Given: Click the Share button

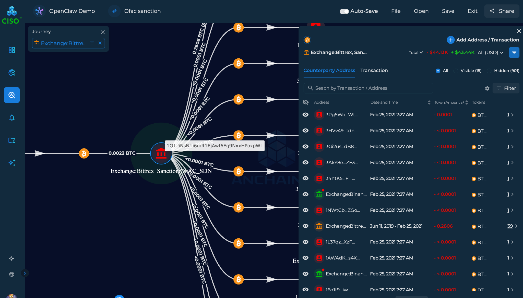Looking at the screenshot, I should [502, 11].
